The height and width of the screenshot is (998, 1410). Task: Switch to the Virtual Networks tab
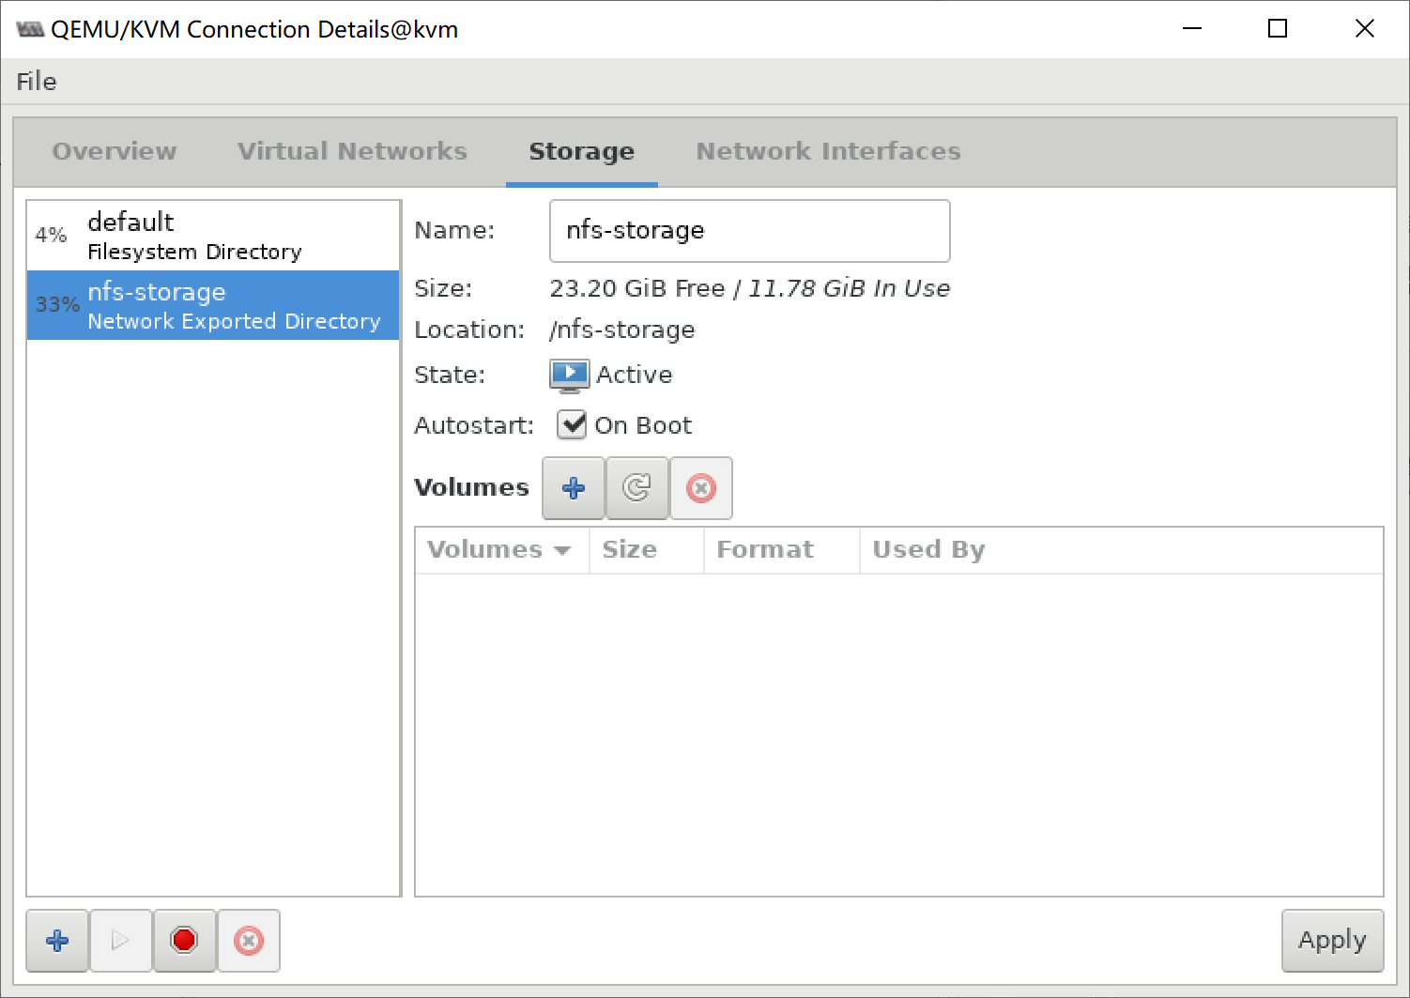(352, 151)
